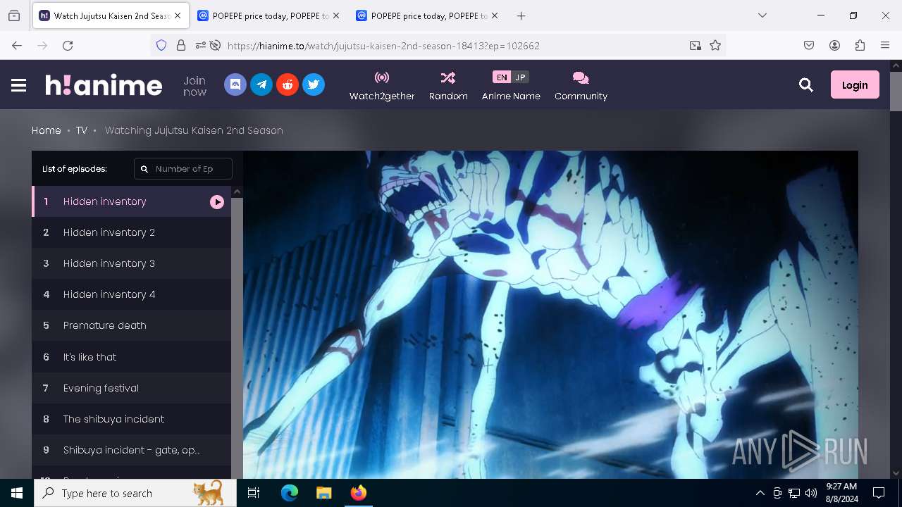Open the Windows Start menu
Screen dimensions: 902x507
(17, 493)
